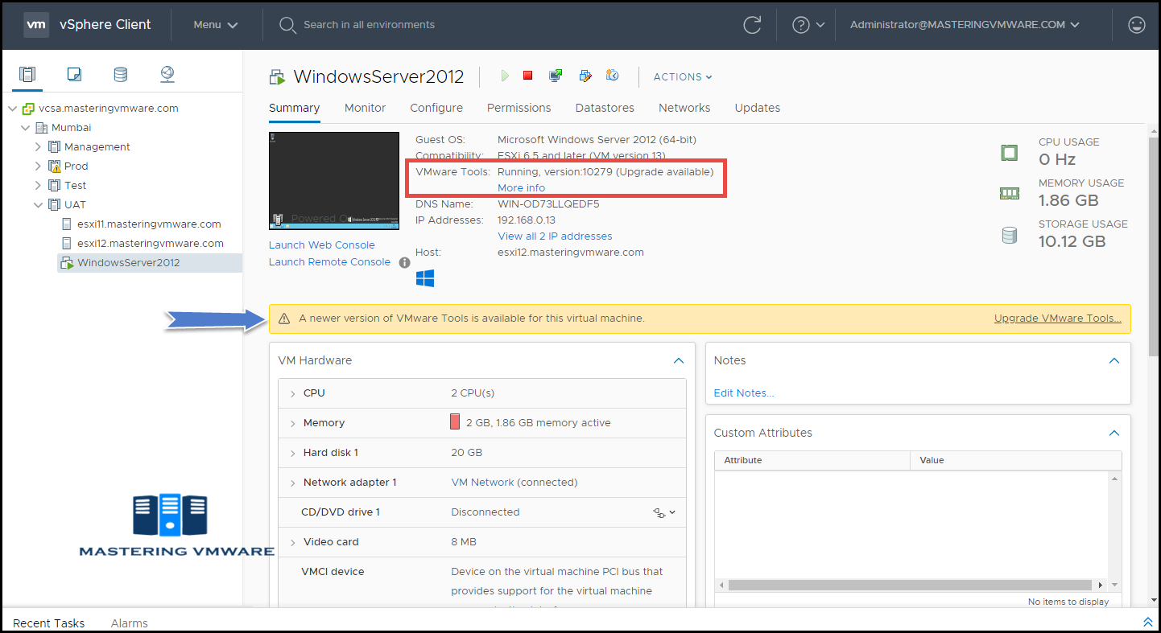Power on the virtual machine
Screen dimensions: 1161x633
(505, 76)
